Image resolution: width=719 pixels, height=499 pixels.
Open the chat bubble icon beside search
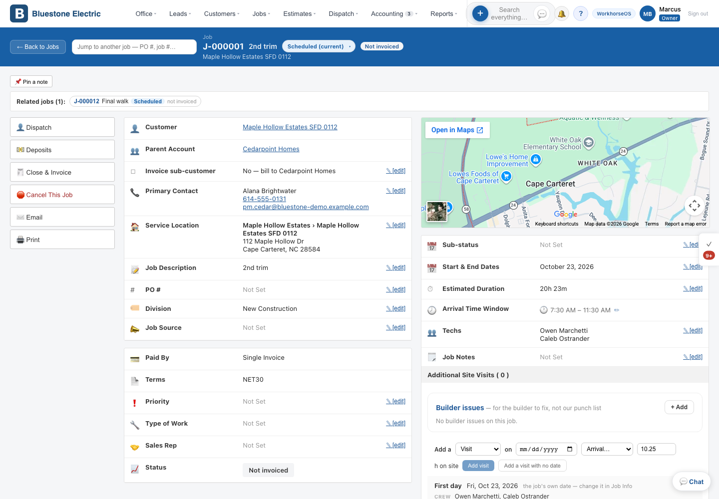tap(542, 14)
